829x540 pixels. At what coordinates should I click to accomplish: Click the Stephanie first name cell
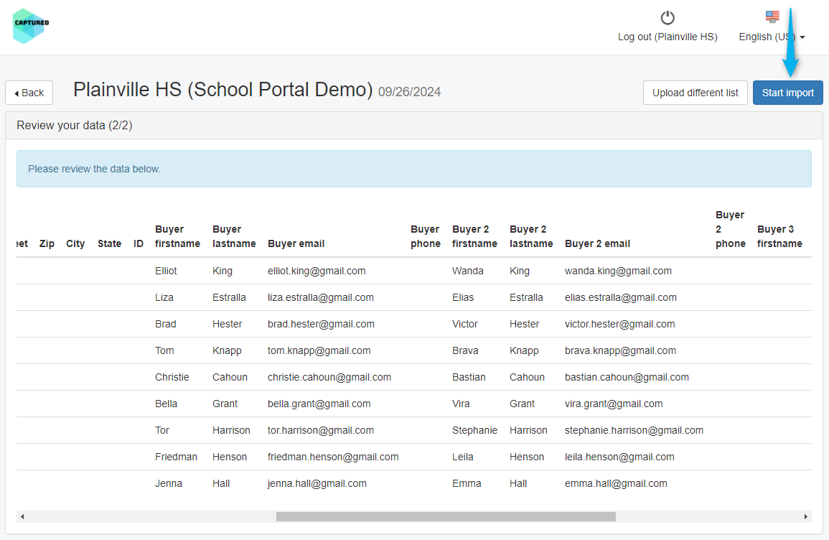(x=474, y=430)
